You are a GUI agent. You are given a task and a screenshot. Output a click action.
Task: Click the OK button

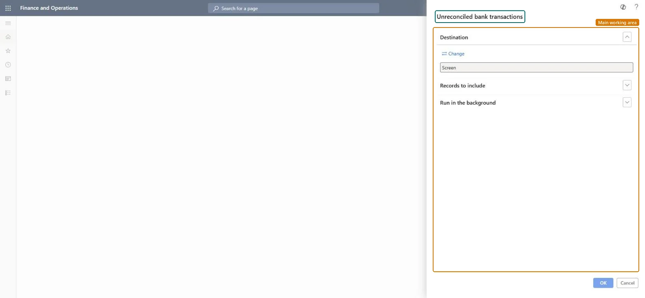(603, 283)
